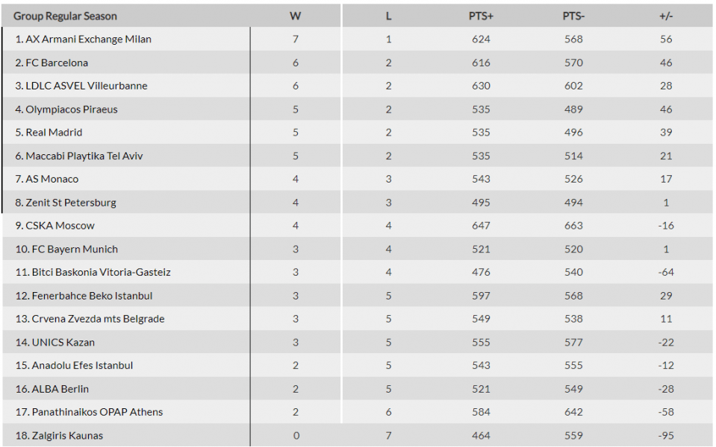Sort by the W column header

[296, 16]
